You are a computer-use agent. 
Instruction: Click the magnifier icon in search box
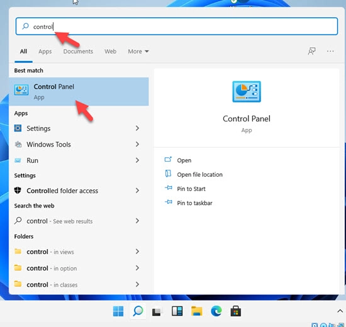tap(25, 26)
